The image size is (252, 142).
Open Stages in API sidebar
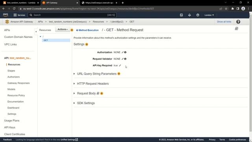coord(11,71)
